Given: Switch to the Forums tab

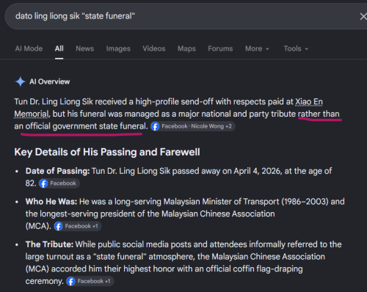Looking at the screenshot, I should coord(220,48).
